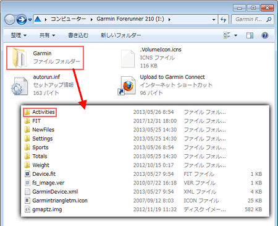
Task: Click the Garmintriangletm.icon file name
Action: click(60, 201)
